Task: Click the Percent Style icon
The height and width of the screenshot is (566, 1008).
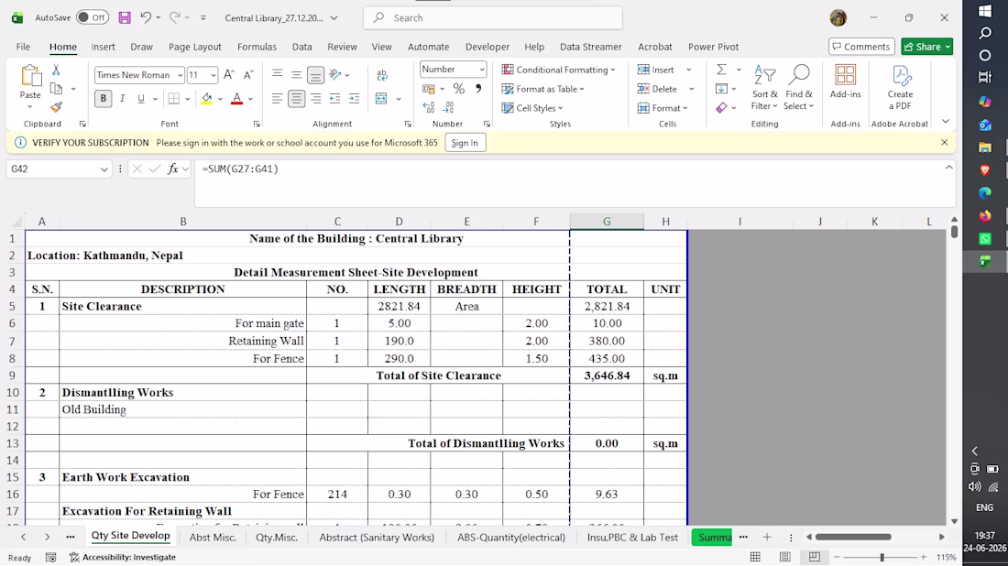Action: coord(458,89)
